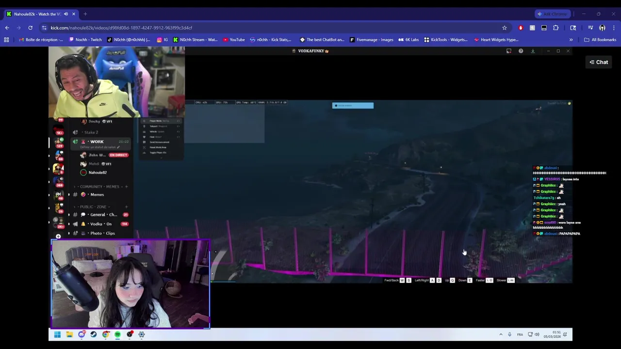Viewport: 621px width, 349px height.
Task: Open the Vodka On announcement channel
Action: (101, 224)
